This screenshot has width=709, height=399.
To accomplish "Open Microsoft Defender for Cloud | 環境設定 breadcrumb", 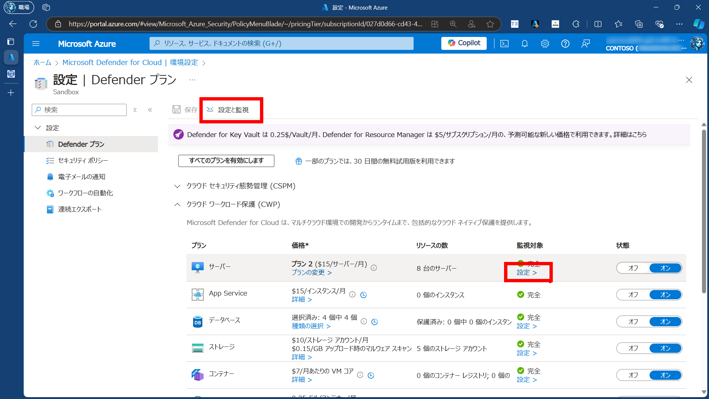I will [x=130, y=62].
